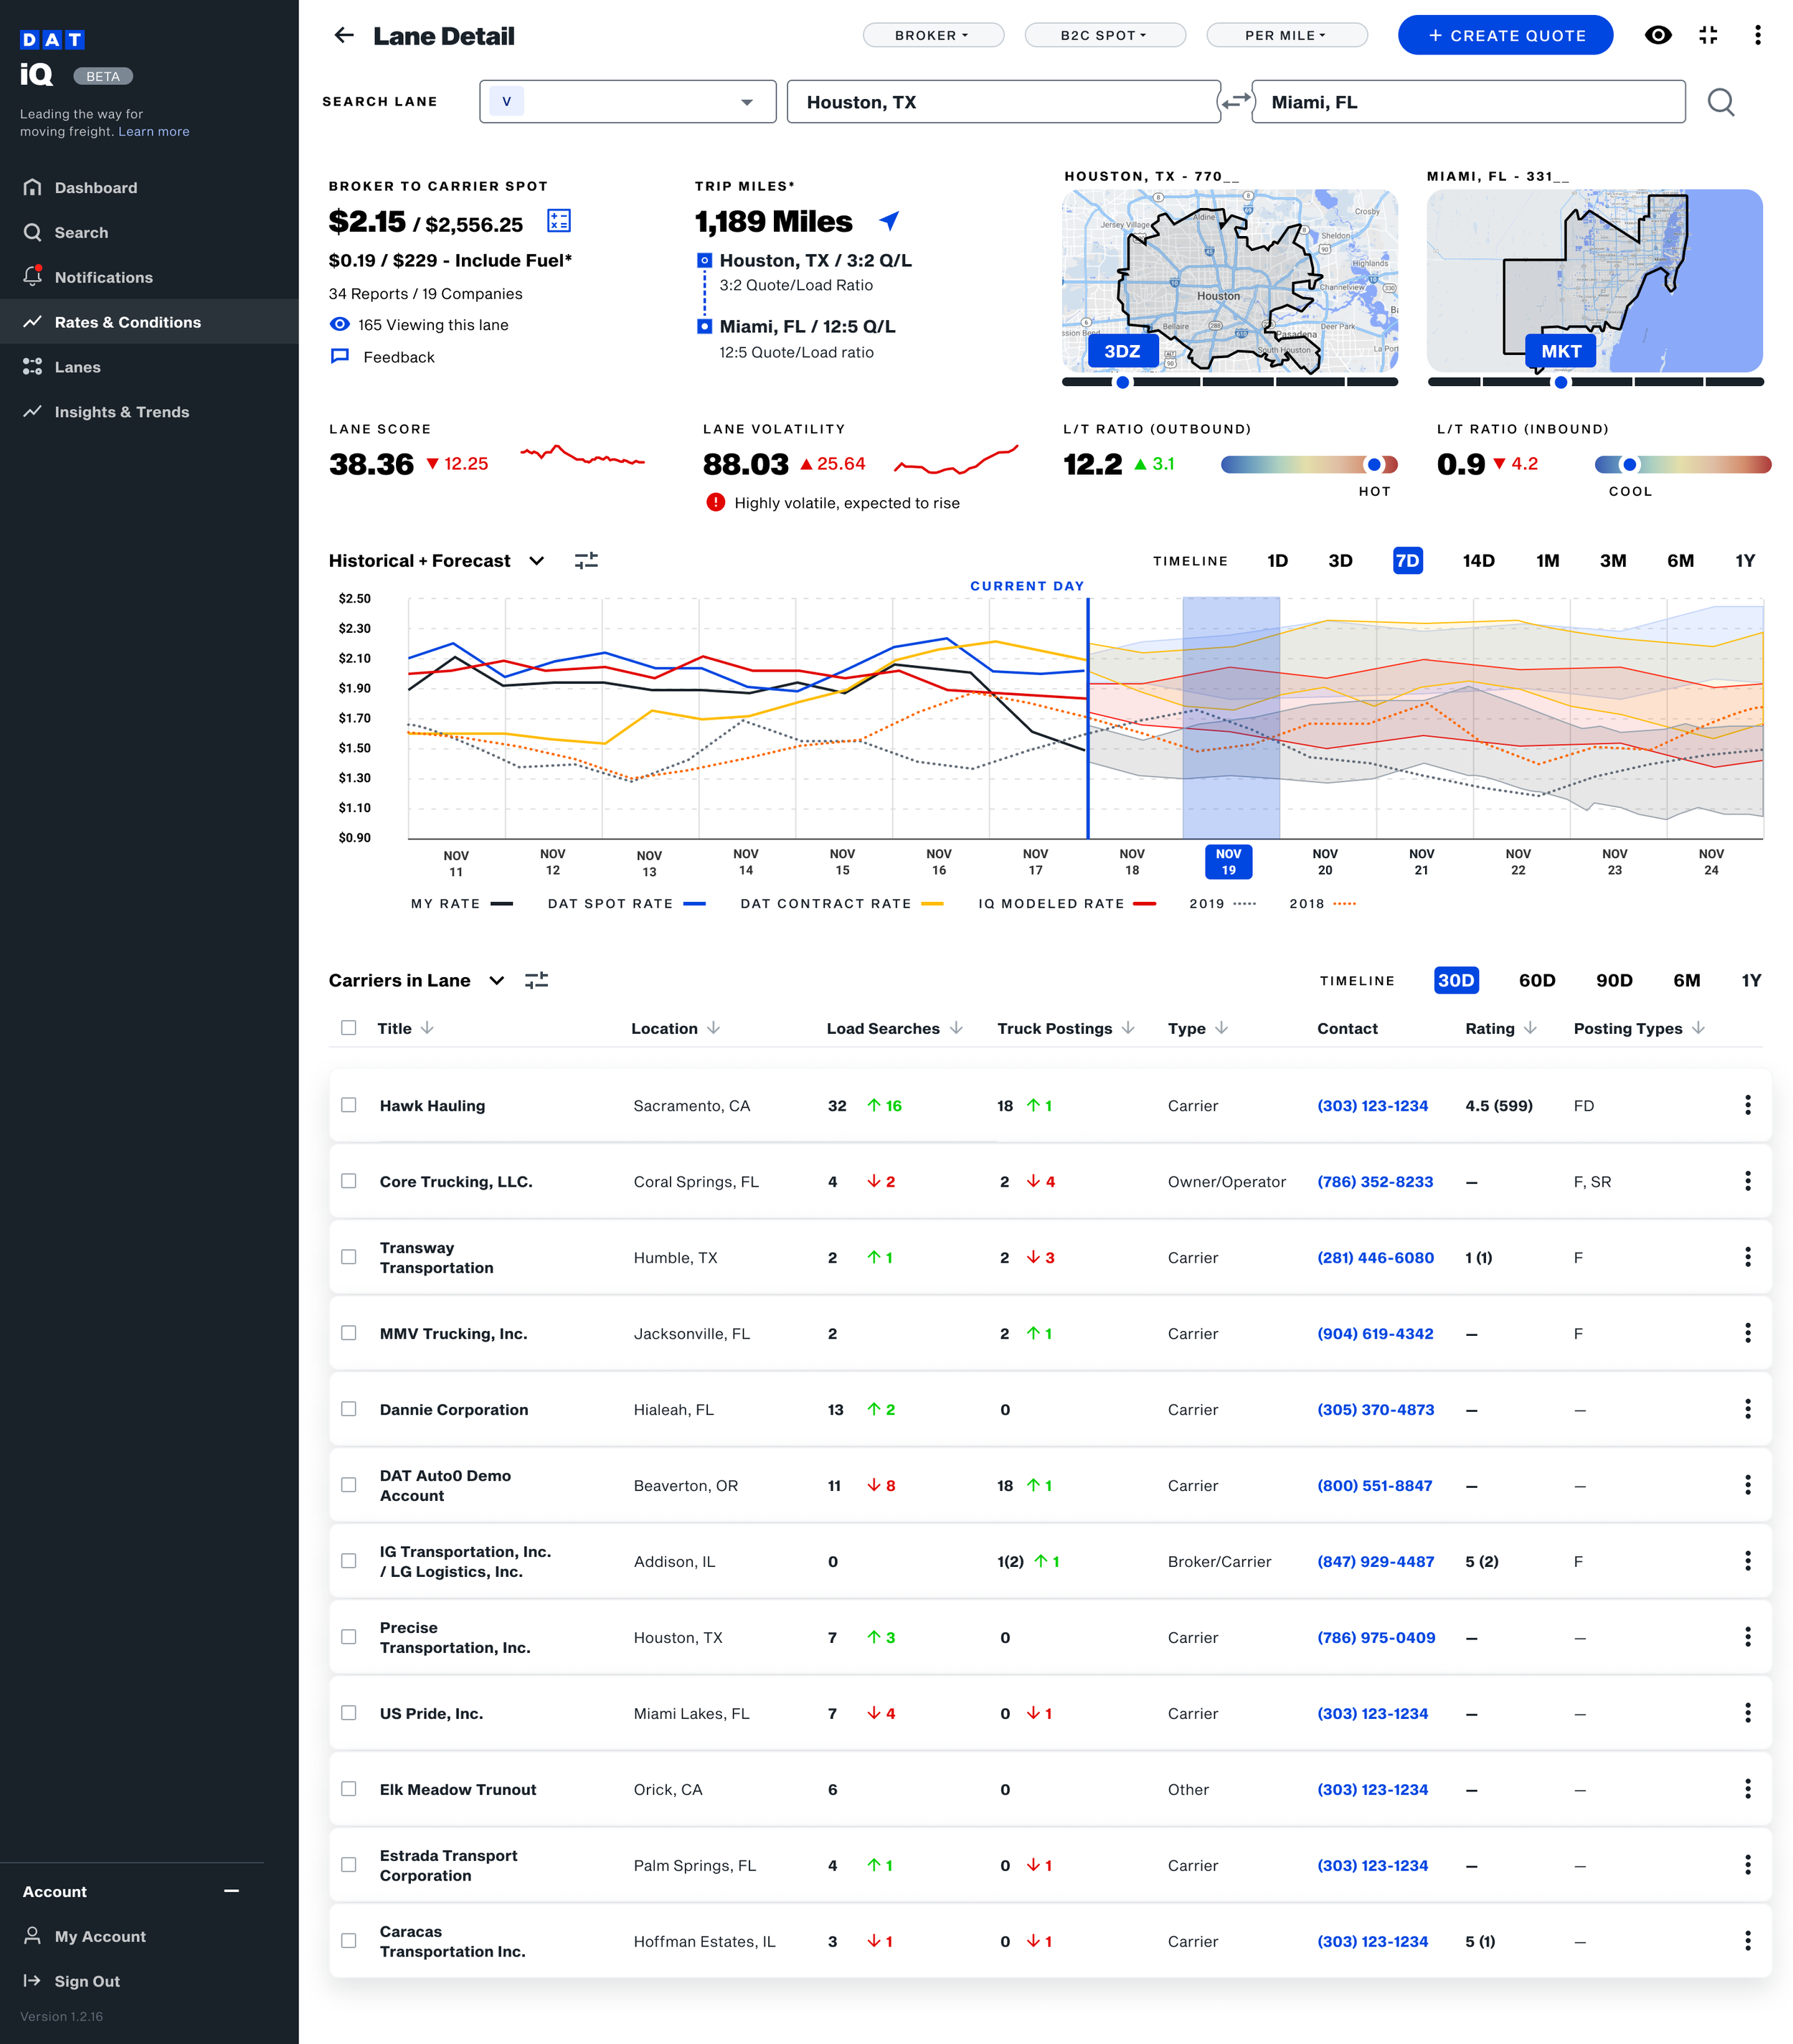Open the Hawk Hauling row actions menu

(x=1747, y=1105)
